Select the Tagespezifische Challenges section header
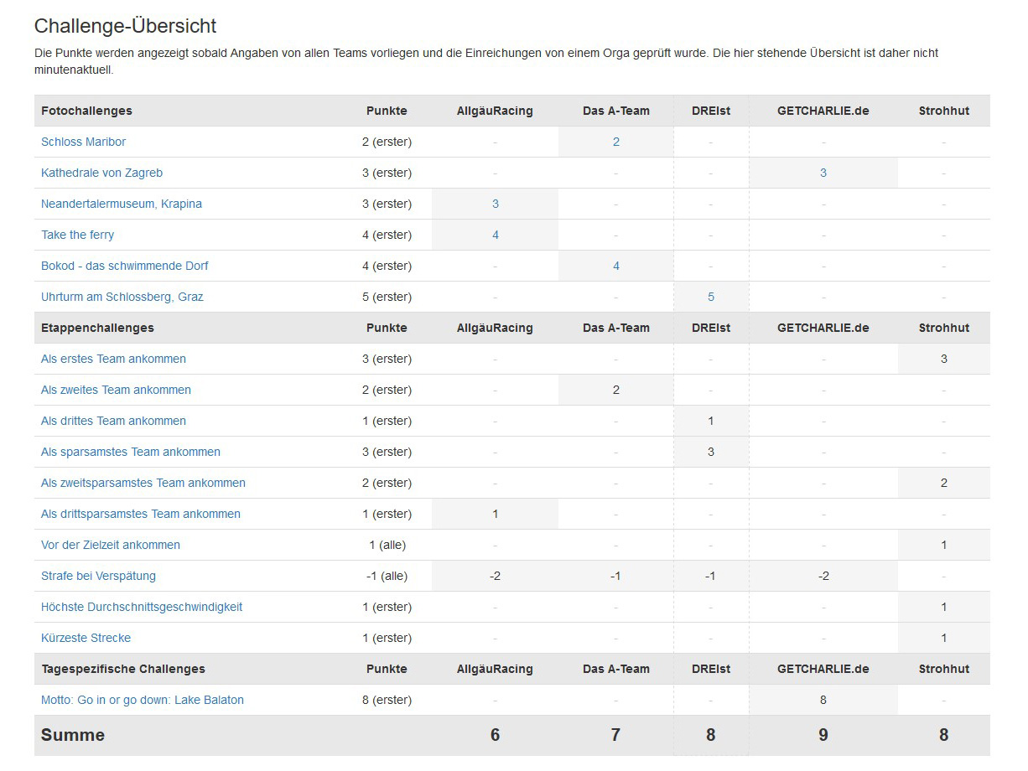 tap(123, 669)
